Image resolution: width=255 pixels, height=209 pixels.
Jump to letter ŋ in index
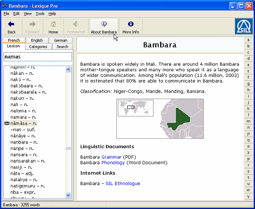(x=248, y=140)
